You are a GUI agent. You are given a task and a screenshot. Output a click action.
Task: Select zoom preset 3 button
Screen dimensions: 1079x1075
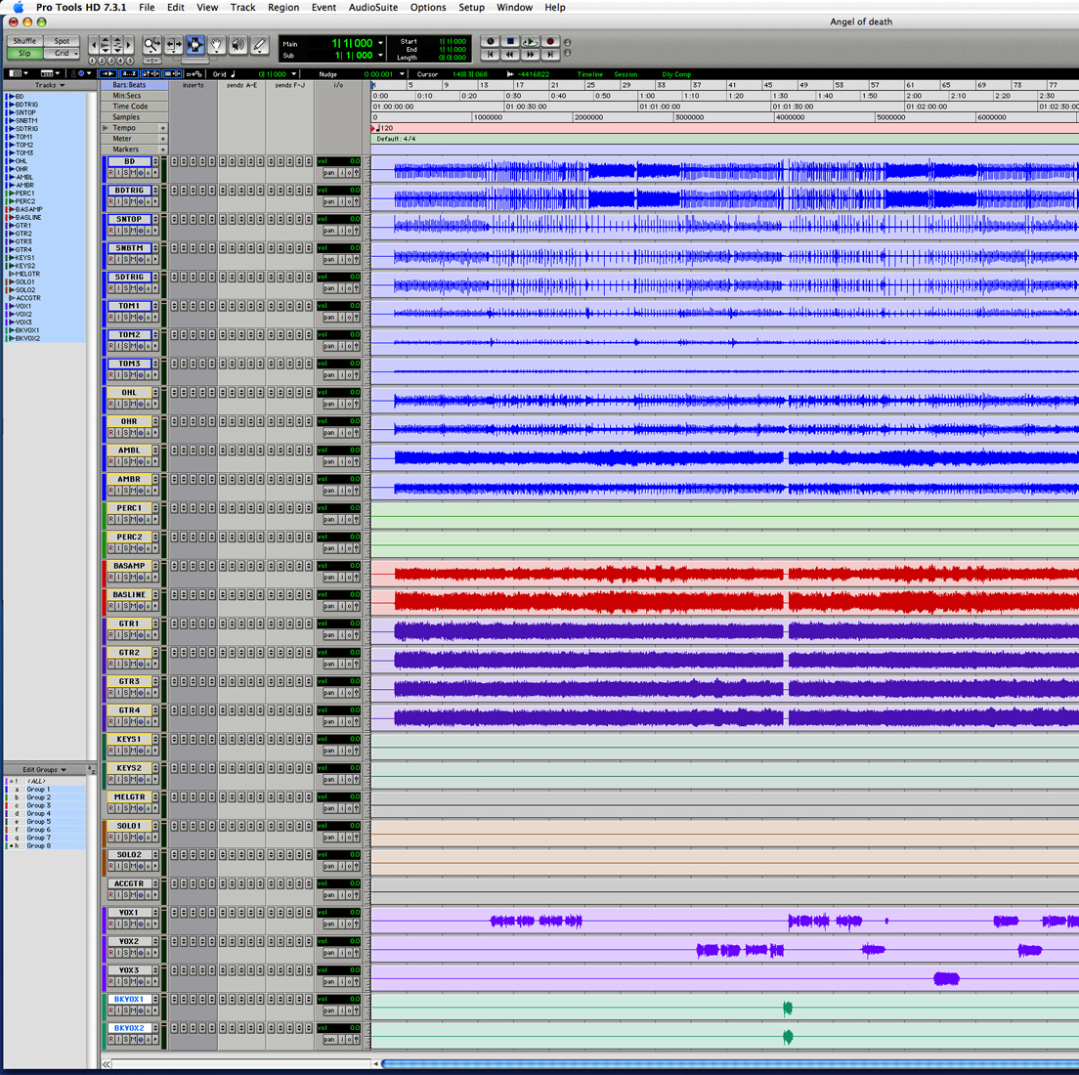(110, 61)
